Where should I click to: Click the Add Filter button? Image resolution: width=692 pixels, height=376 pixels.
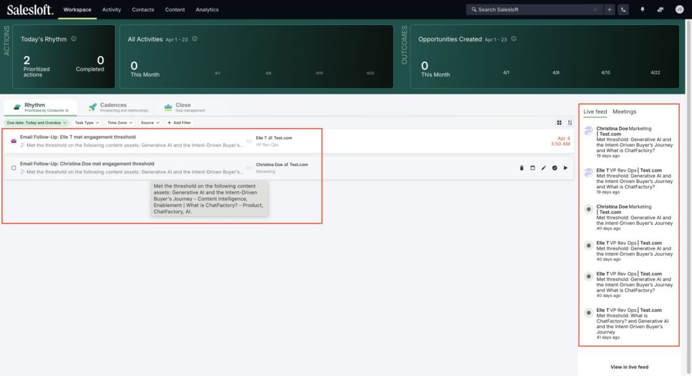179,123
